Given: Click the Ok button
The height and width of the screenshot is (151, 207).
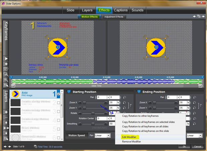Looking at the screenshot, I should tap(184, 147).
